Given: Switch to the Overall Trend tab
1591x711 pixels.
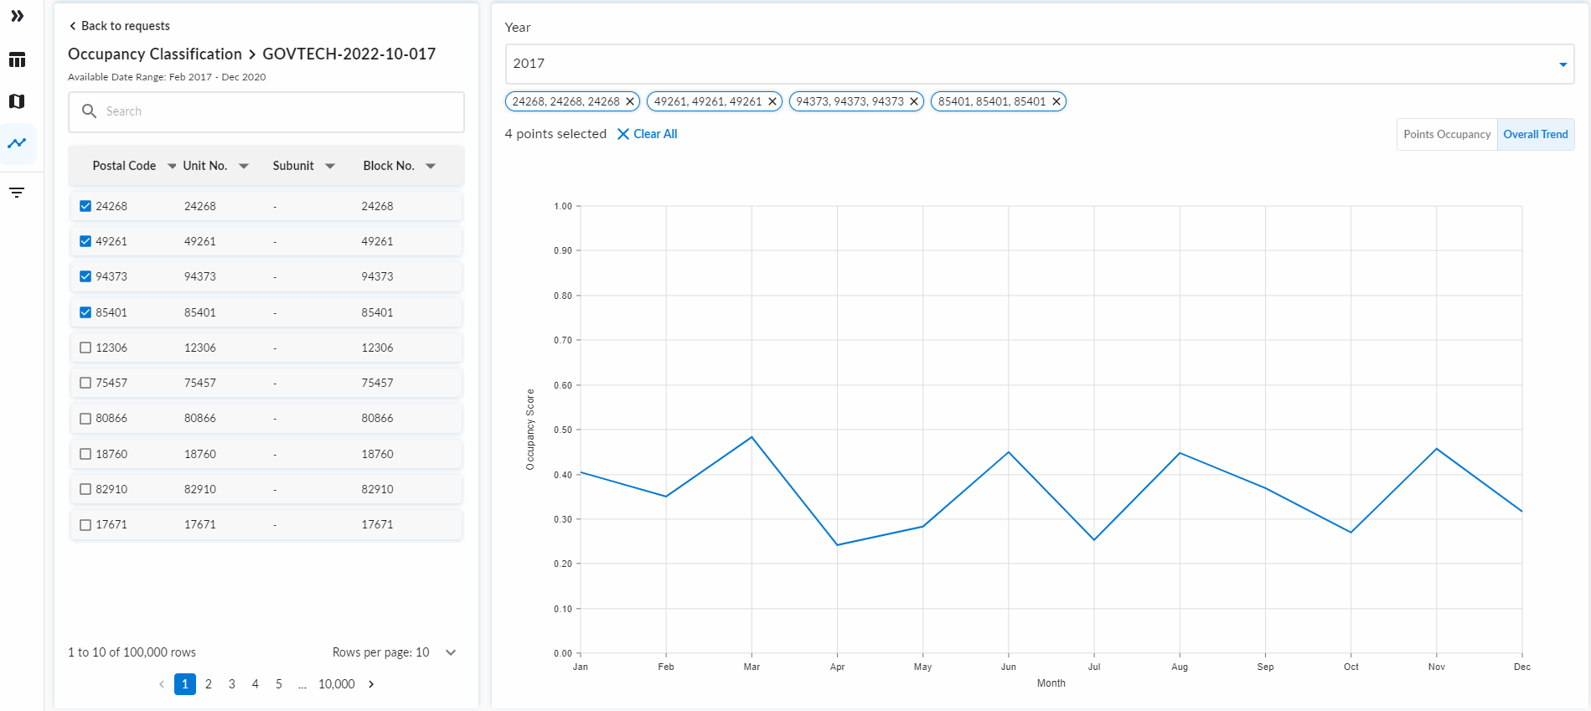Looking at the screenshot, I should [1536, 134].
